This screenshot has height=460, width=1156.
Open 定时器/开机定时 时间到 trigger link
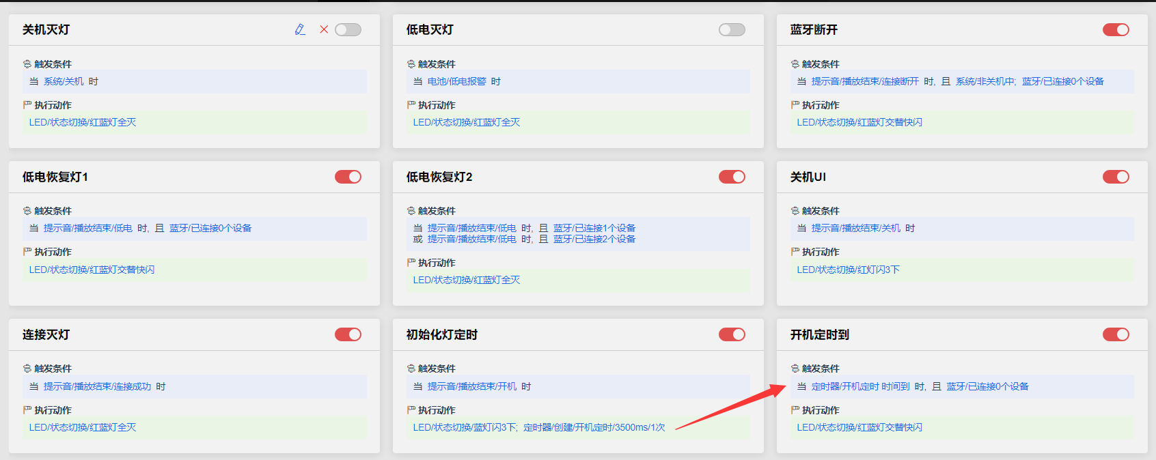pos(861,386)
